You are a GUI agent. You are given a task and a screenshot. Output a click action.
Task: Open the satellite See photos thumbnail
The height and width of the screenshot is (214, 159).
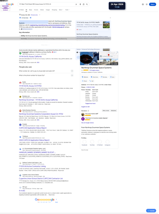point(90,59)
